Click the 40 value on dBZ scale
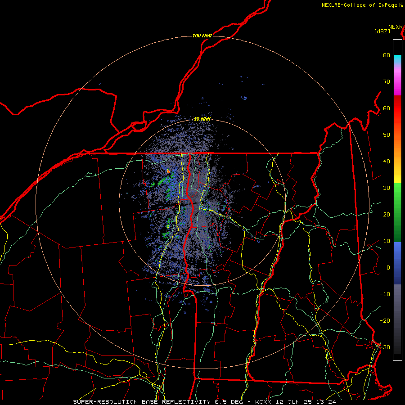 pyautogui.click(x=387, y=162)
